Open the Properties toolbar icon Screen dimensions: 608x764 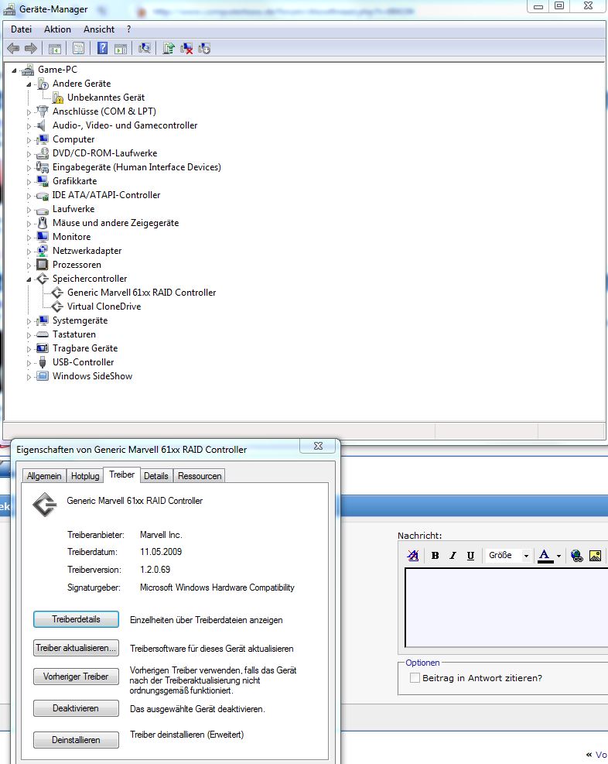tap(78, 48)
